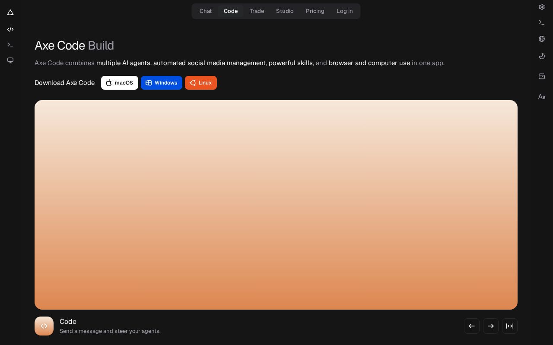Click the terminal icon in right sidebar
553x345 pixels.
point(542,22)
